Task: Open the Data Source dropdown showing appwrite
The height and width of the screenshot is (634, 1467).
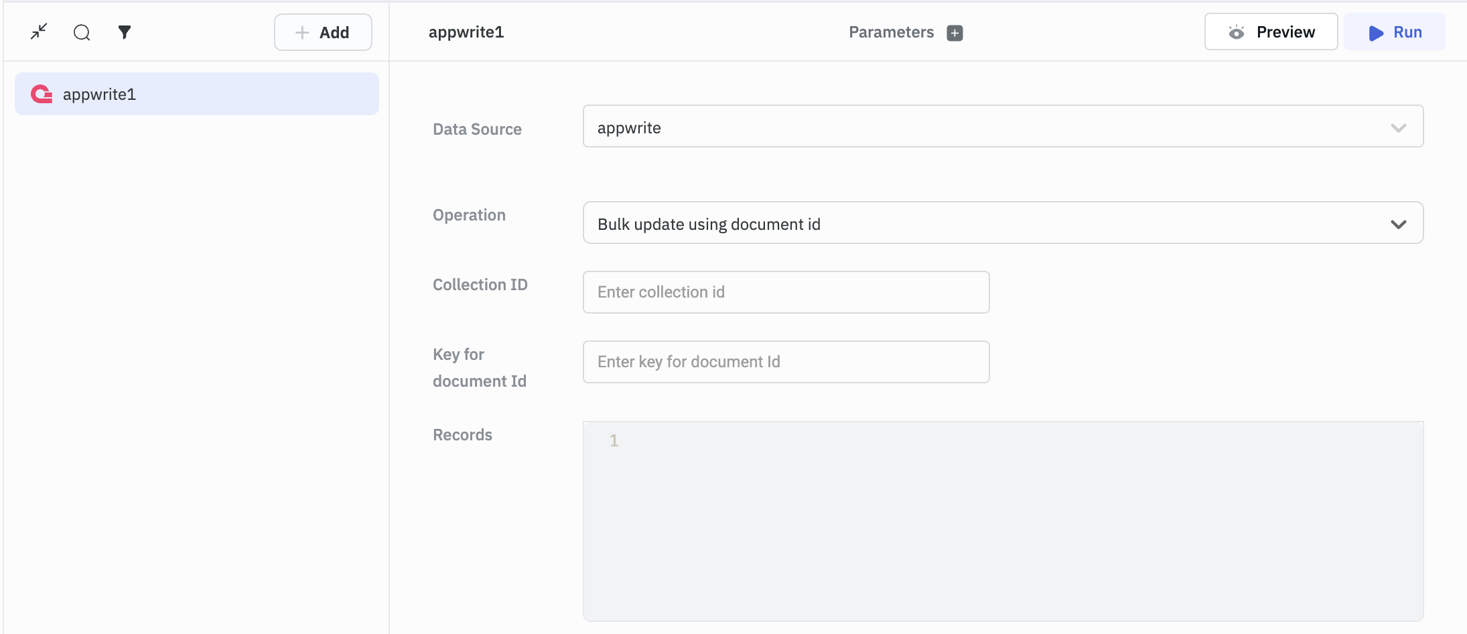Action: pyautogui.click(x=985, y=127)
